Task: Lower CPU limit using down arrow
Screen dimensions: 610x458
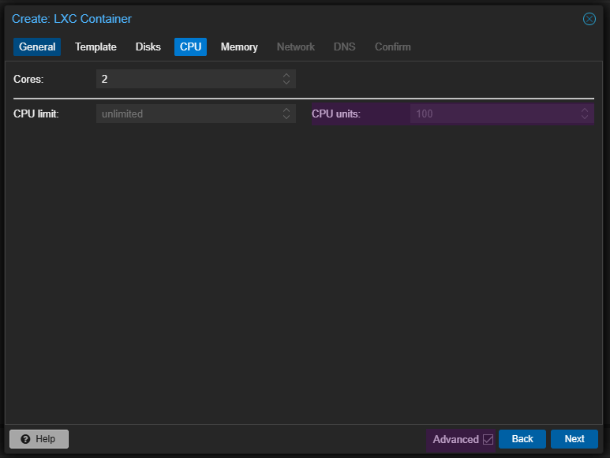Action: pyautogui.click(x=286, y=117)
